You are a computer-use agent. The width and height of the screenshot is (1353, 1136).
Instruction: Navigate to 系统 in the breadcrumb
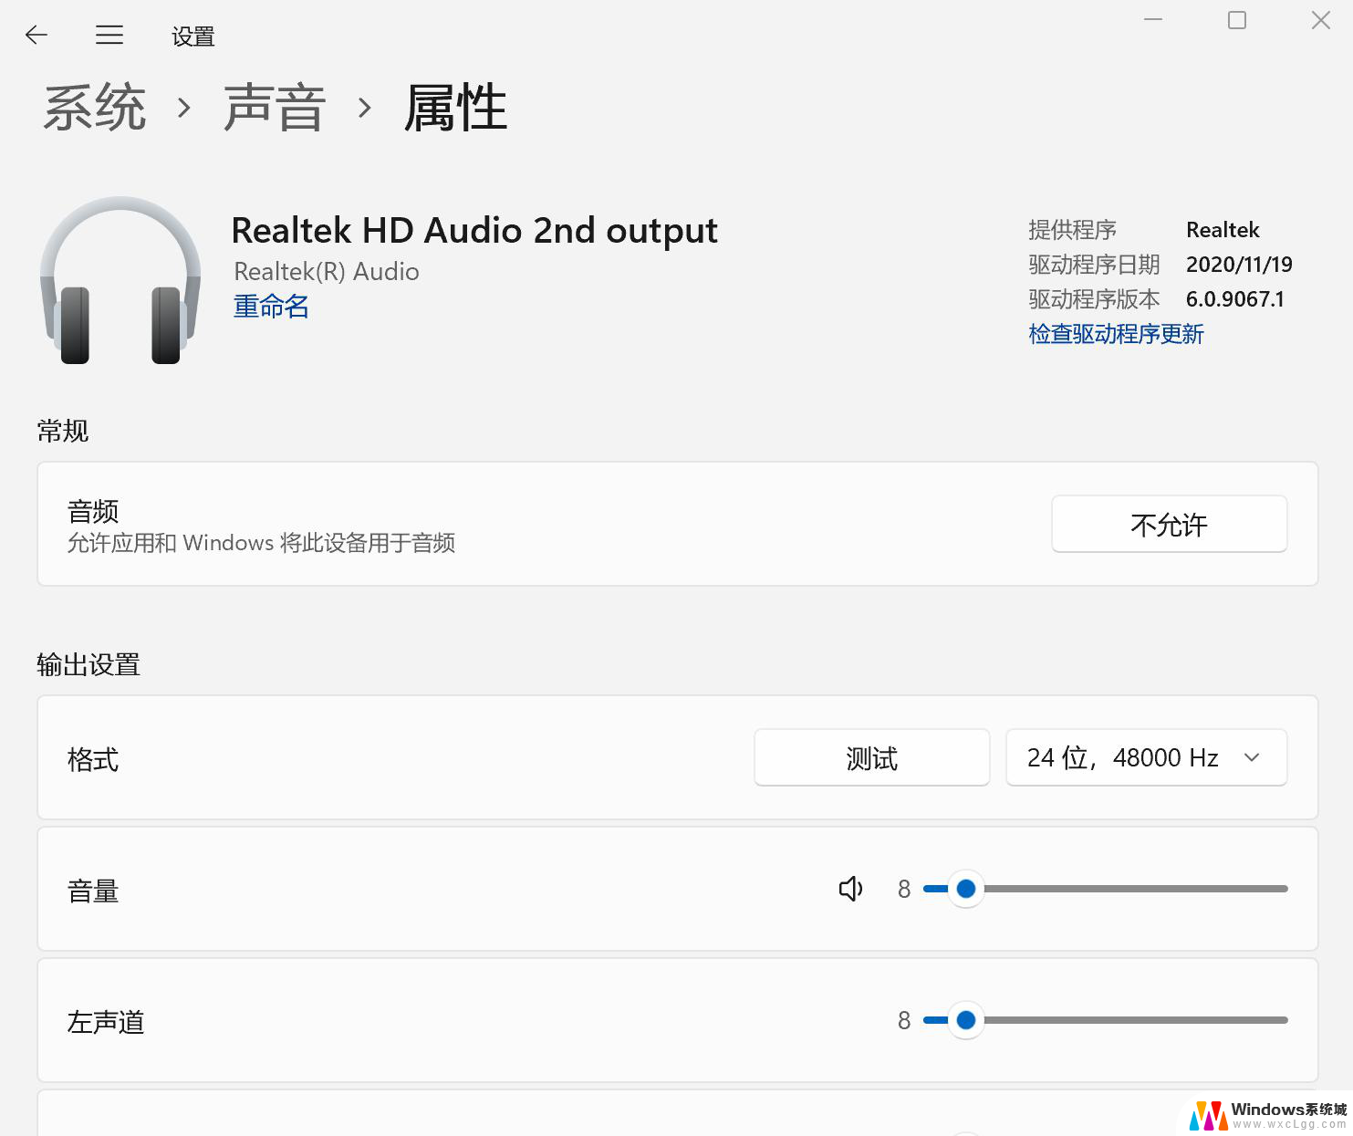coord(95,108)
